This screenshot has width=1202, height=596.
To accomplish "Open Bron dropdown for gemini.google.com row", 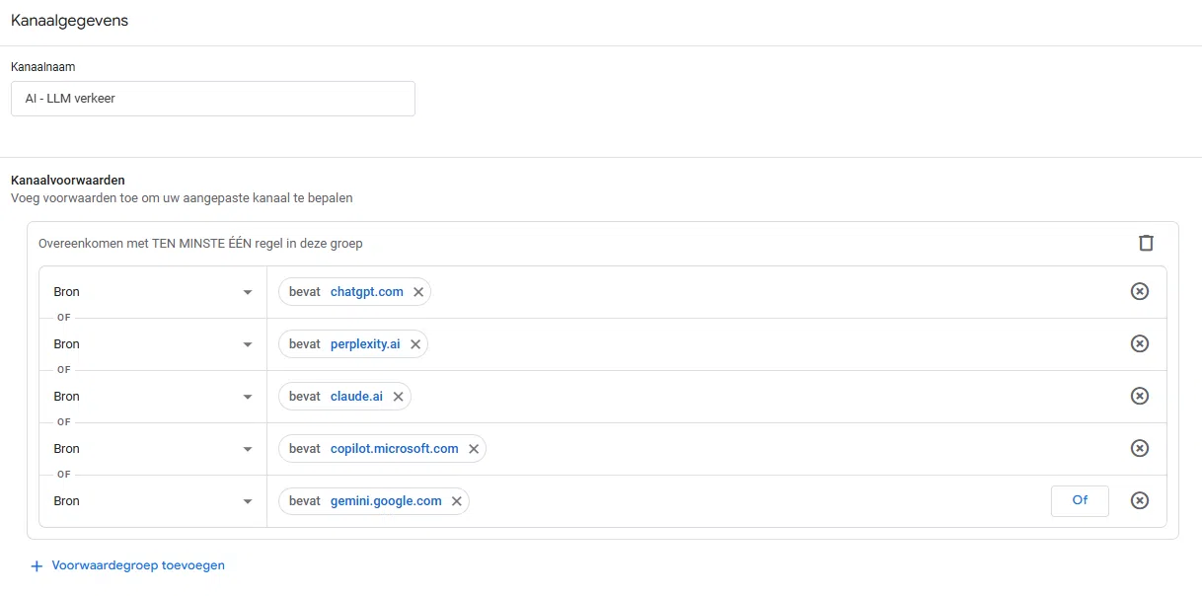I will (x=153, y=501).
